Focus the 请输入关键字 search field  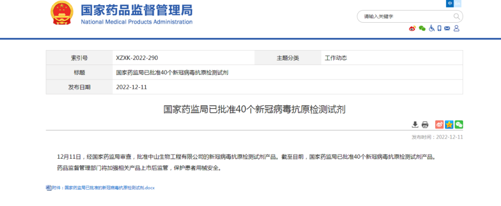pos(410,16)
